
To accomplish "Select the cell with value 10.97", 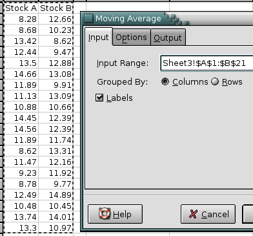I will click(56, 228).
